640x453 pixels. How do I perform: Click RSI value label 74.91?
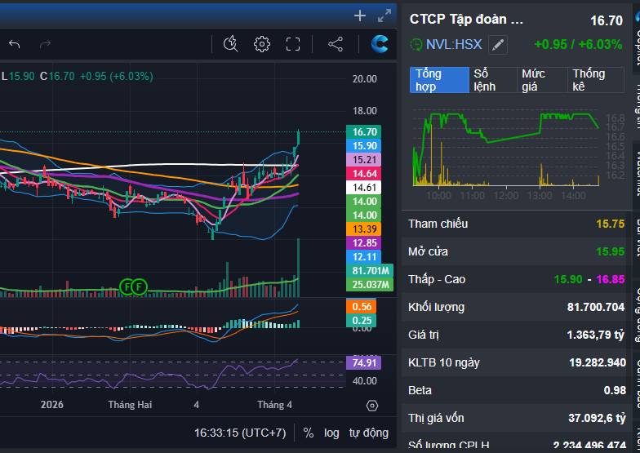(x=364, y=362)
